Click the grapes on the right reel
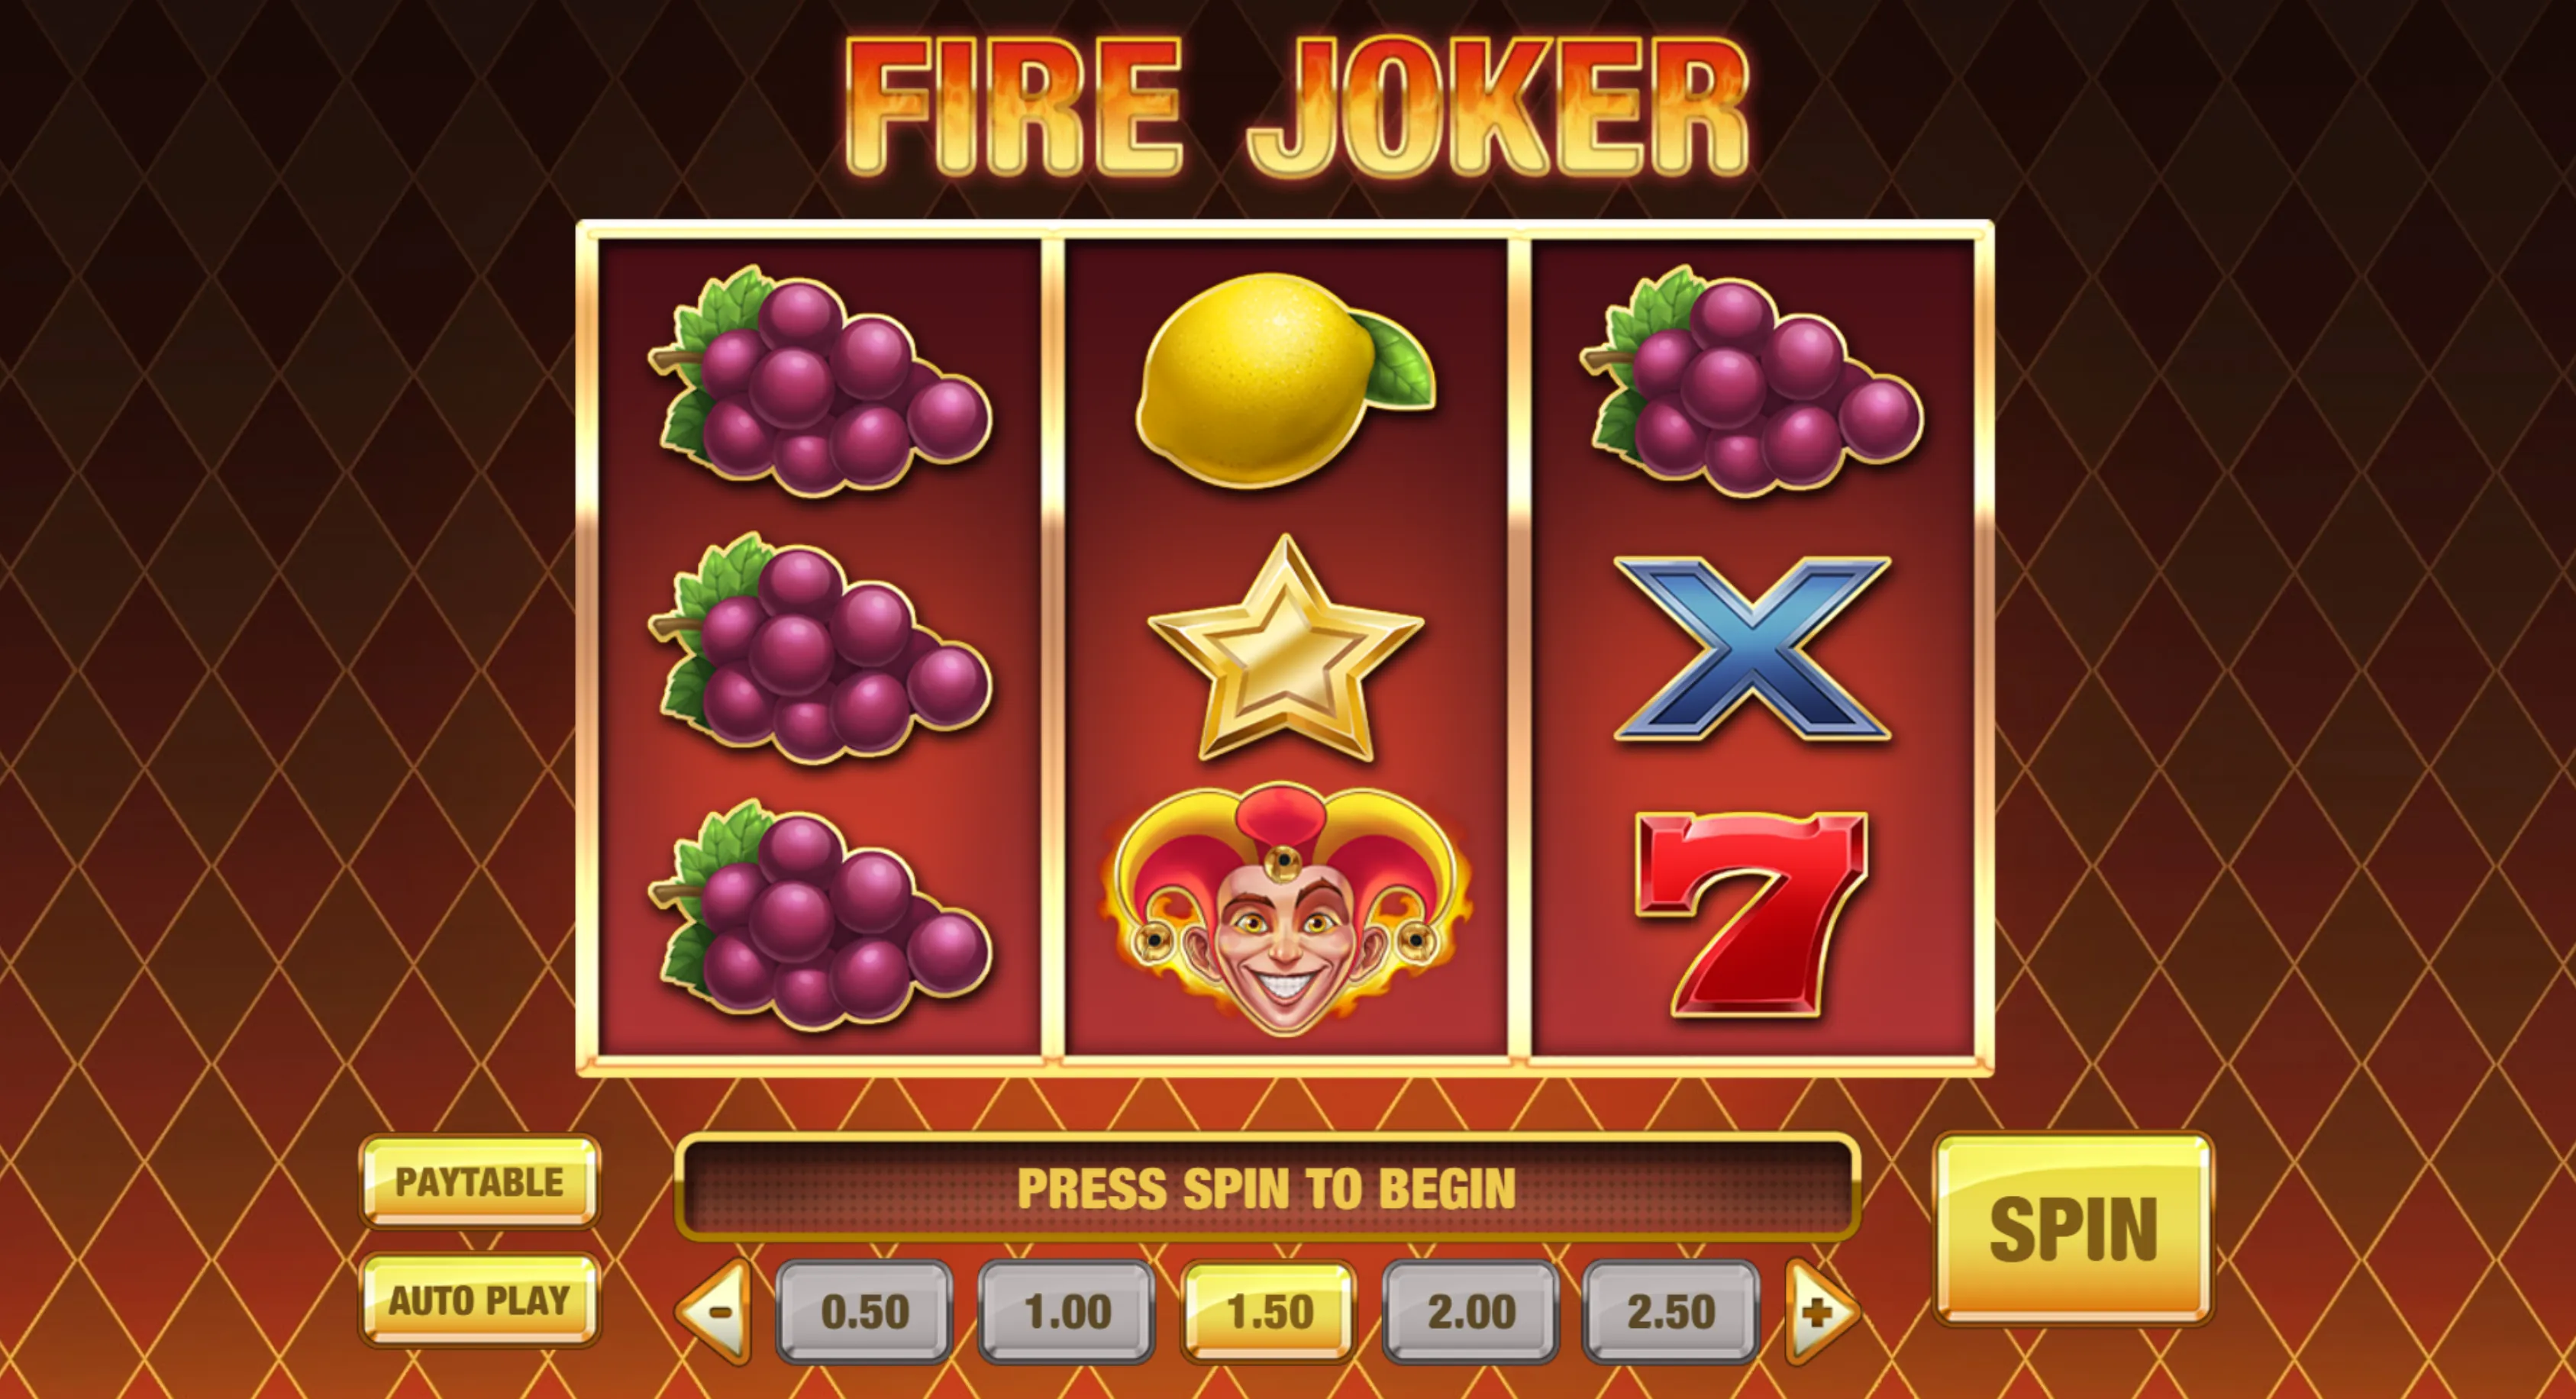Screen dimensions: 2576x1399 click(1752, 381)
